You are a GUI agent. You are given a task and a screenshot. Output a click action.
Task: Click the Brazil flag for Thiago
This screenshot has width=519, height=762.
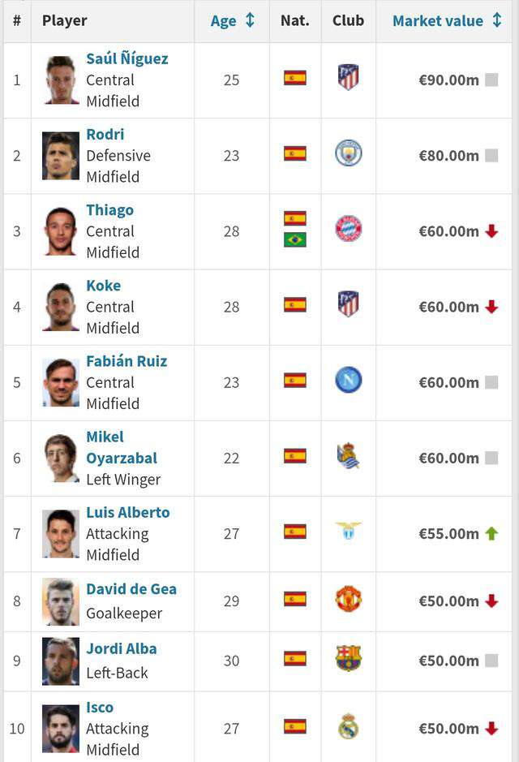pos(295,239)
